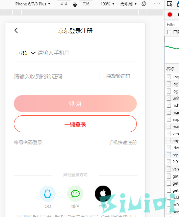Edit the viewport height field 736
Image resolution: width=179 pixels, height=217 pixels.
pyautogui.click(x=86, y=4)
